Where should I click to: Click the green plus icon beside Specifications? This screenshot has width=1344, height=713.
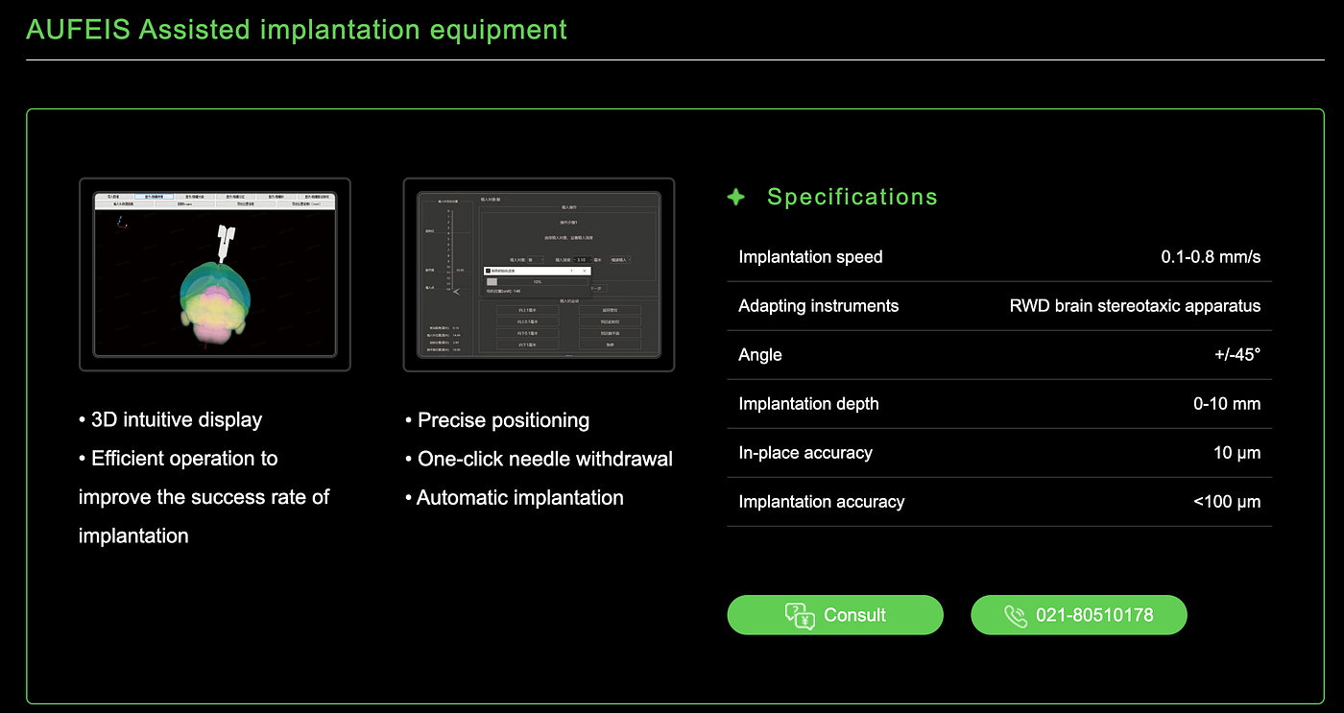(x=736, y=197)
